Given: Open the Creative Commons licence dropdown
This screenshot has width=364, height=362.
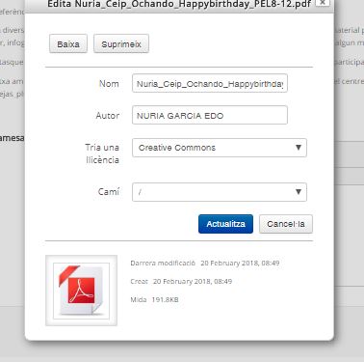Looking at the screenshot, I should click(220, 148).
